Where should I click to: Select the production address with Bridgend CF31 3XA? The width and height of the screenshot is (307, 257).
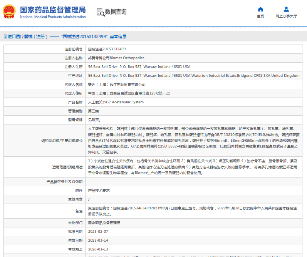pos(194,76)
